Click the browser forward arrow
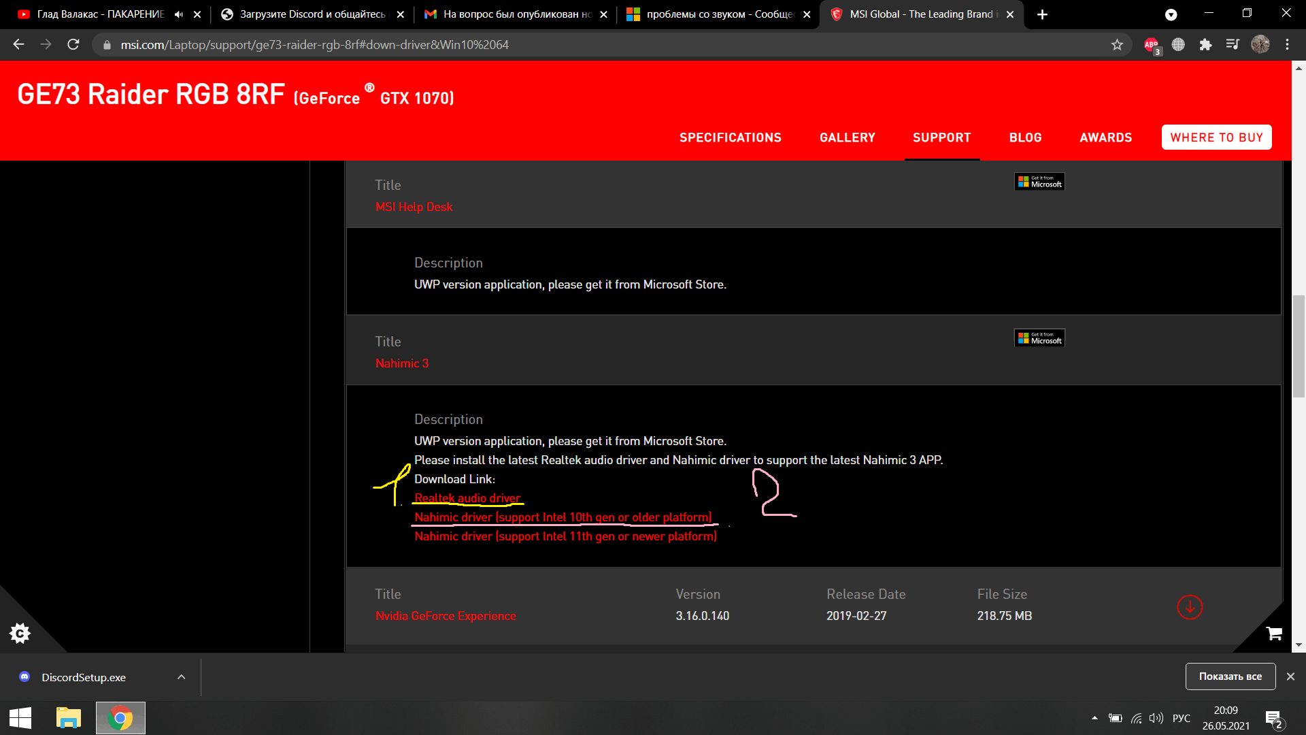This screenshot has width=1306, height=735. 46,44
